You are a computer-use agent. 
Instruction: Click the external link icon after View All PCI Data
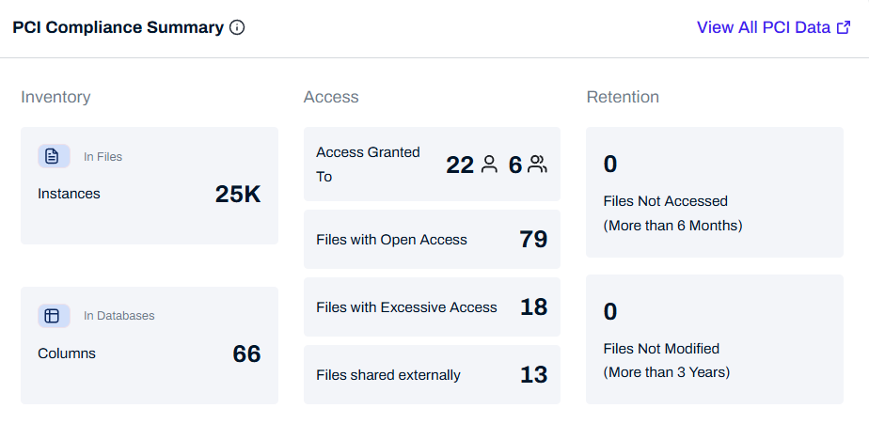click(844, 27)
